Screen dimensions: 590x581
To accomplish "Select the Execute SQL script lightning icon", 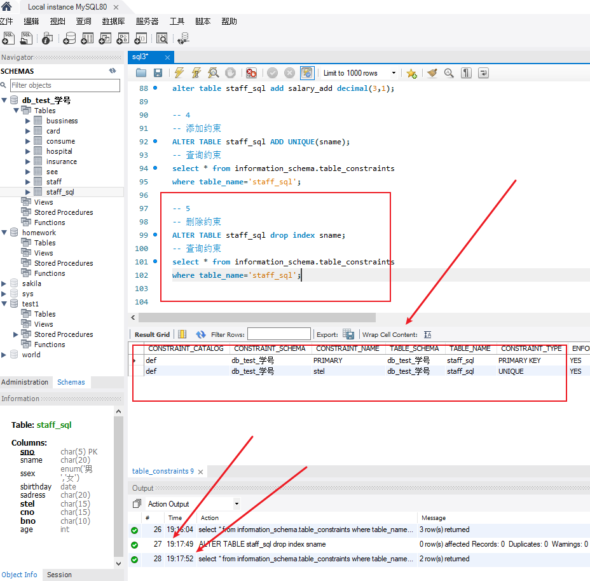I will (x=180, y=72).
